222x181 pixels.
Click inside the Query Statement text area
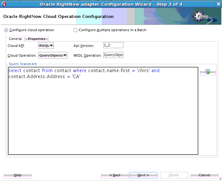point(103,111)
